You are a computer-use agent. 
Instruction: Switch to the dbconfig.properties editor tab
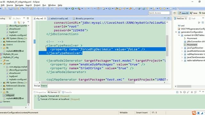click(83, 19)
